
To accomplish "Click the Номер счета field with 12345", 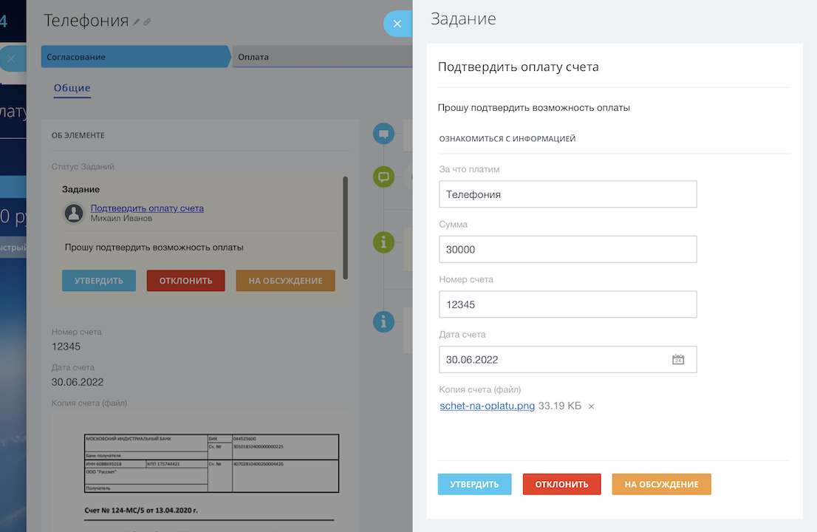I will [x=568, y=304].
